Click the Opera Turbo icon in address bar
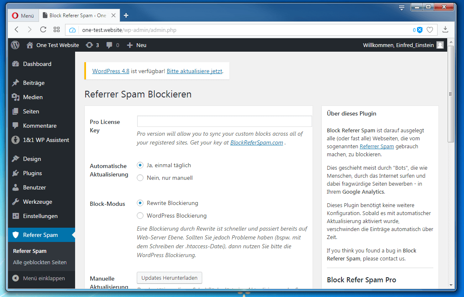The width and height of the screenshot is (464, 297). (x=73, y=30)
